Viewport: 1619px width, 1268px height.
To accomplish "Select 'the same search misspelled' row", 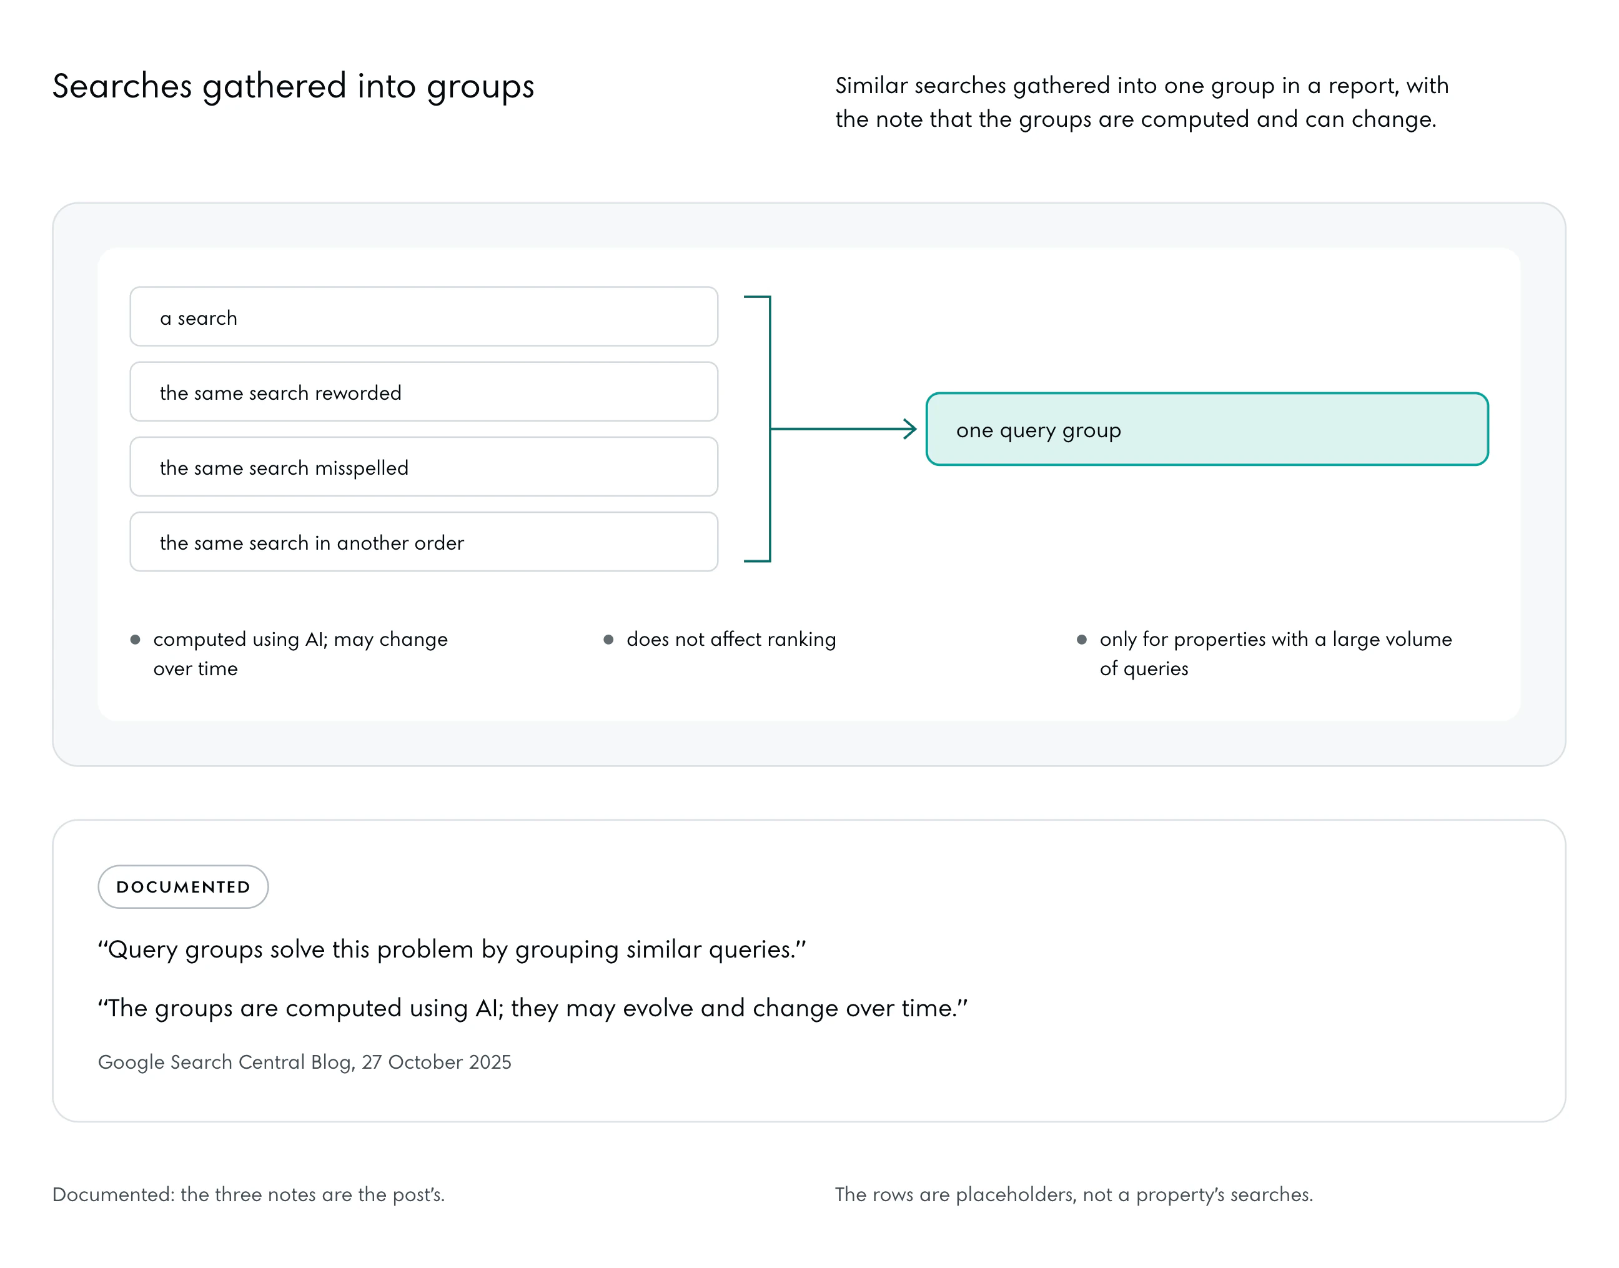I will [424, 466].
